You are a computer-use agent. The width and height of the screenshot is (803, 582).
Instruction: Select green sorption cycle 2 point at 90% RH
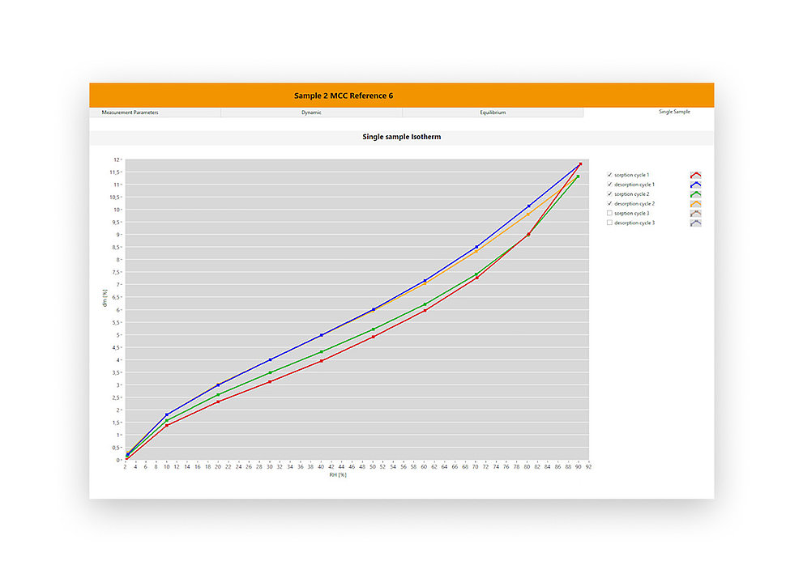point(578,176)
